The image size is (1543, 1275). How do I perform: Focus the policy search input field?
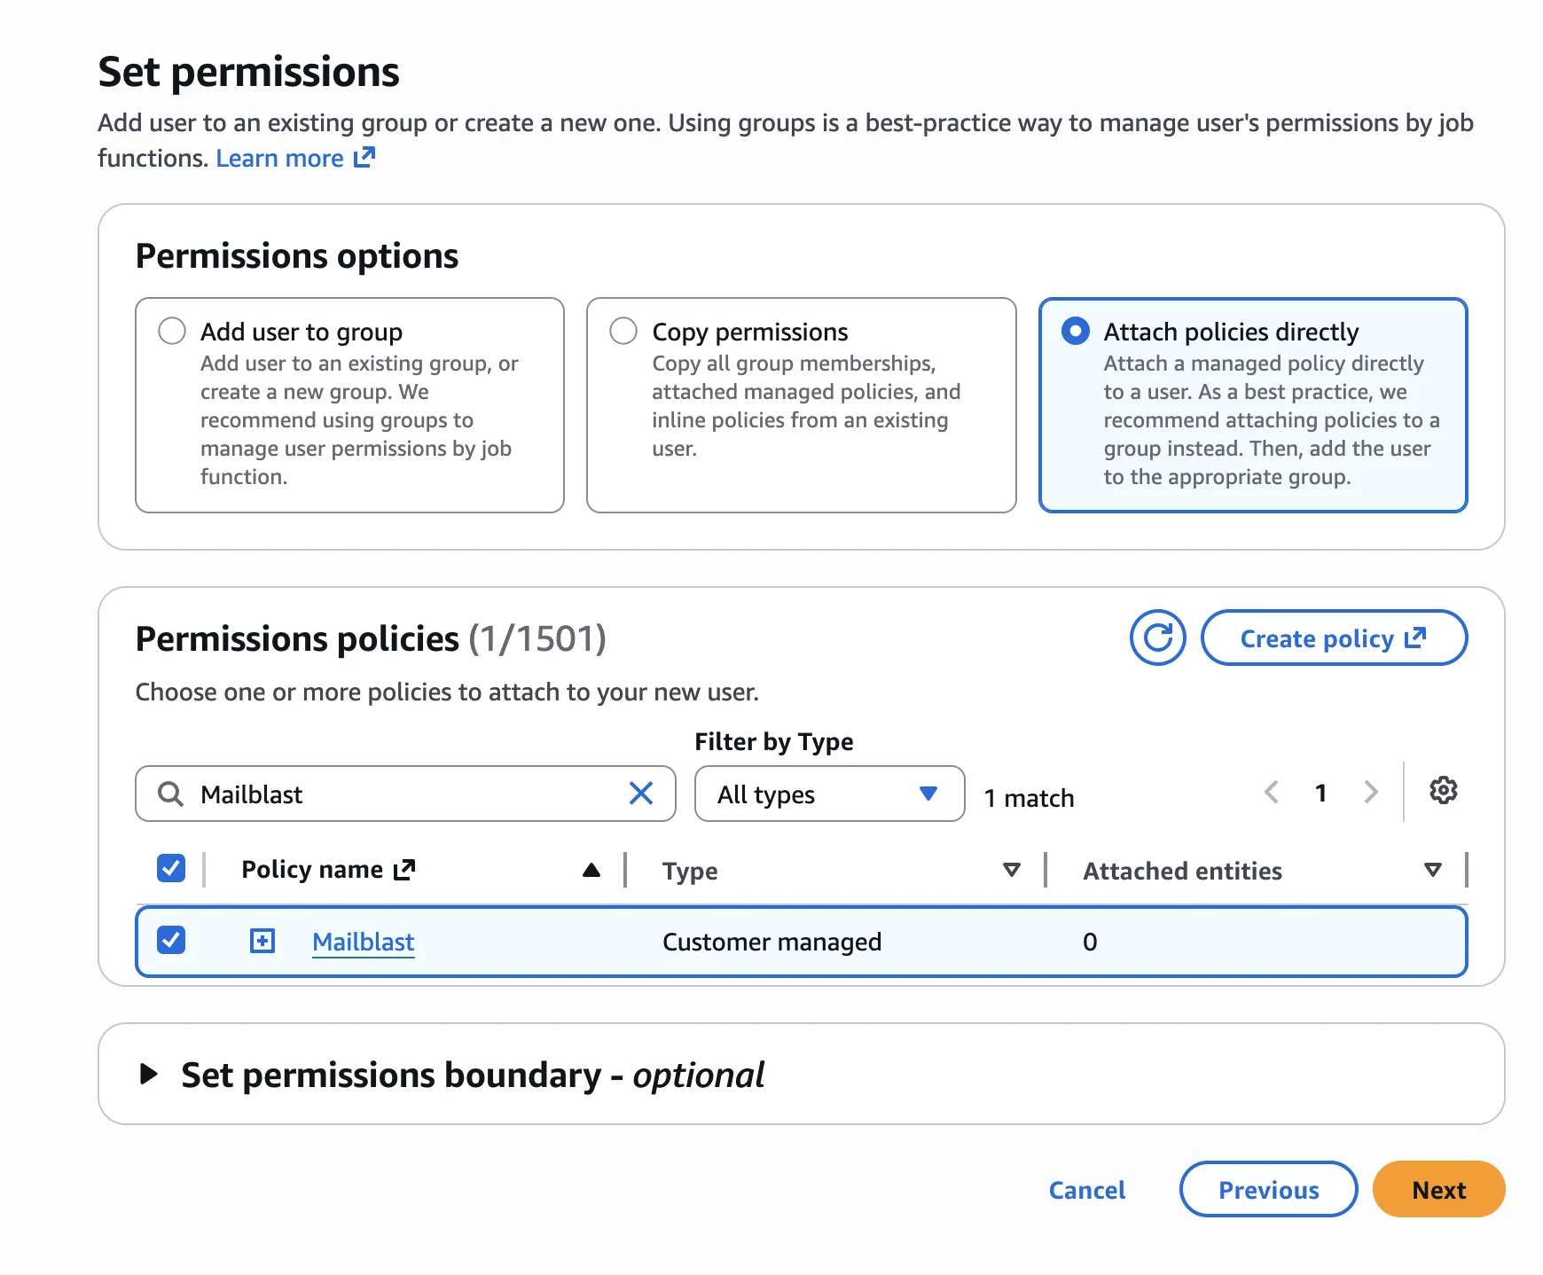click(406, 794)
